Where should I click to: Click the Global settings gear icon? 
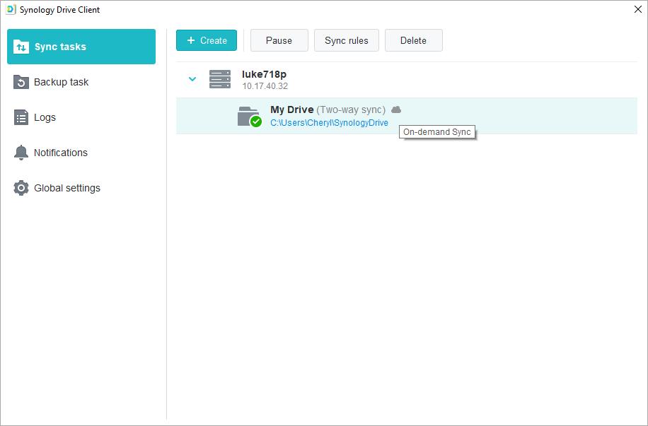[21, 188]
